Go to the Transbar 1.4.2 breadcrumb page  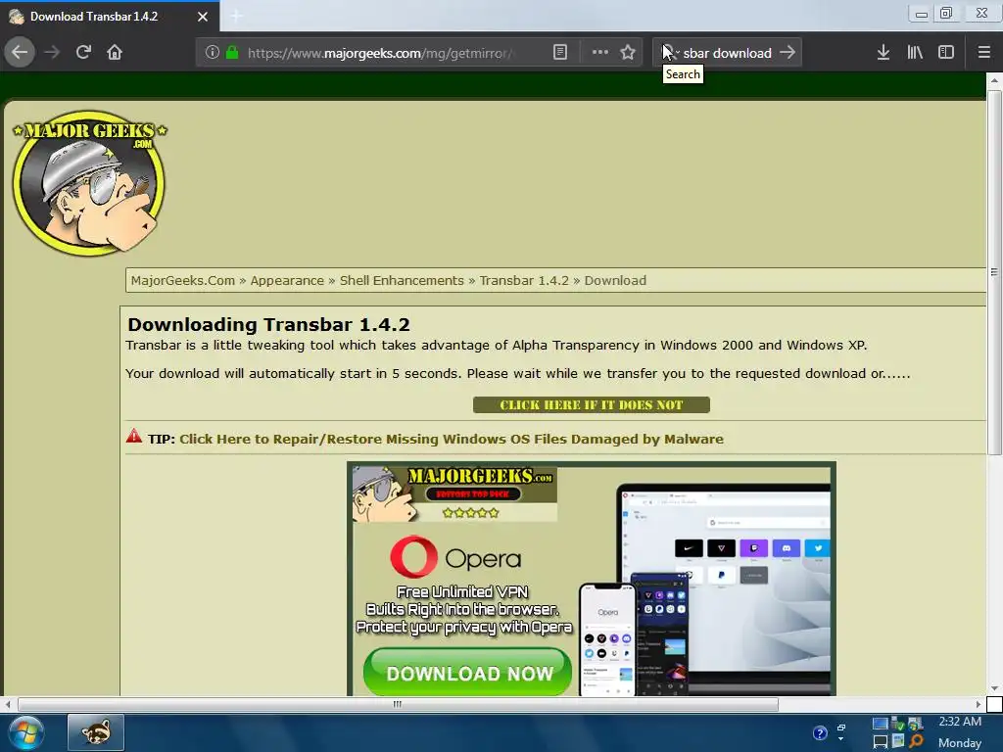click(x=524, y=281)
